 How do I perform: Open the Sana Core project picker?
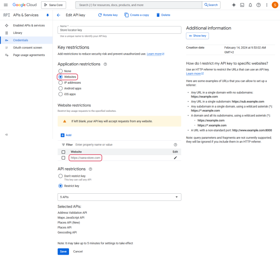coord(54,5)
